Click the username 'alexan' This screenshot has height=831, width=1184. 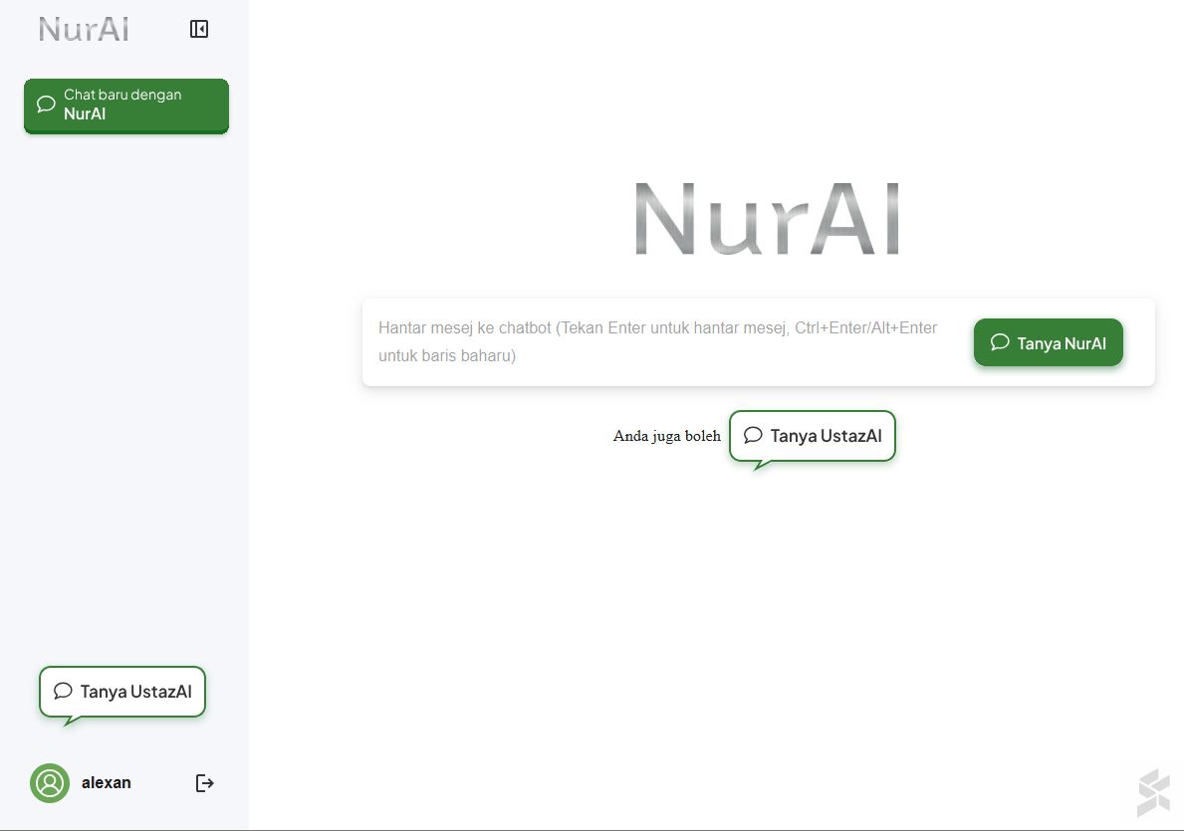tap(107, 783)
